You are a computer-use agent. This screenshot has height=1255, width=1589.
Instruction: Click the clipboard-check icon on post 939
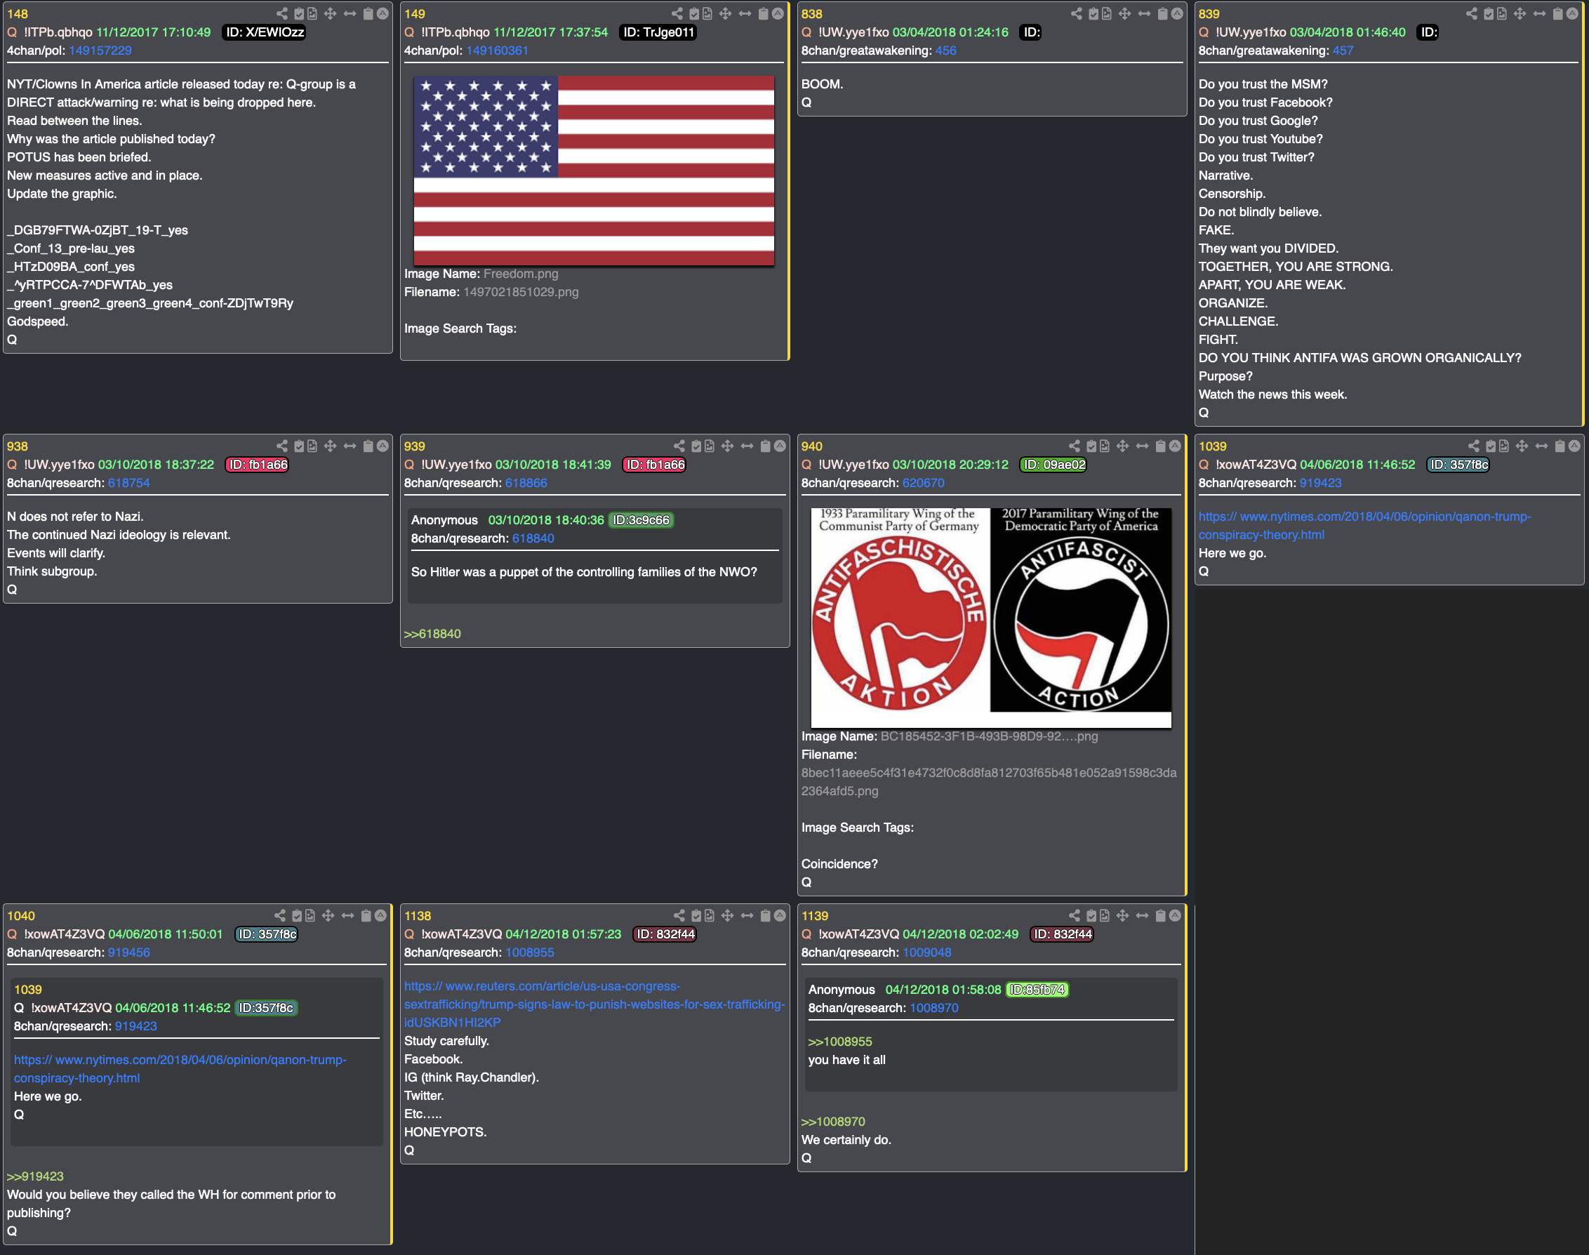[x=696, y=446]
